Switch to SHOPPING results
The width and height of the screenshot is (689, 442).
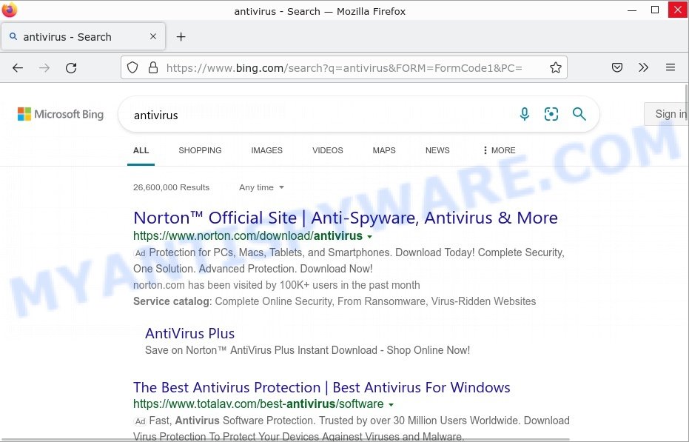(x=200, y=150)
